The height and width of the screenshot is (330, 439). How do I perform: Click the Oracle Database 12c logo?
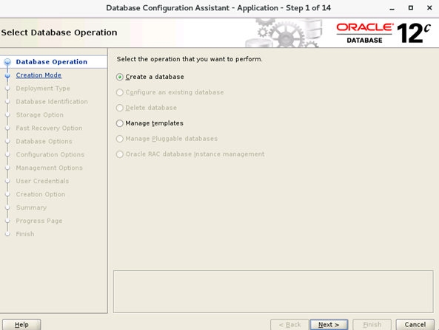pos(383,33)
